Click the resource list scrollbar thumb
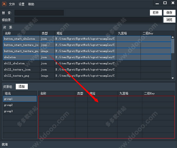Image resolution: width=177 pixels, height=148 pixels. coord(173,46)
